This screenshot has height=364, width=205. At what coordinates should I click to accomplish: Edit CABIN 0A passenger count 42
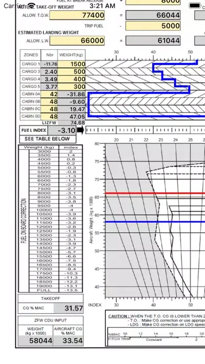coord(49,94)
